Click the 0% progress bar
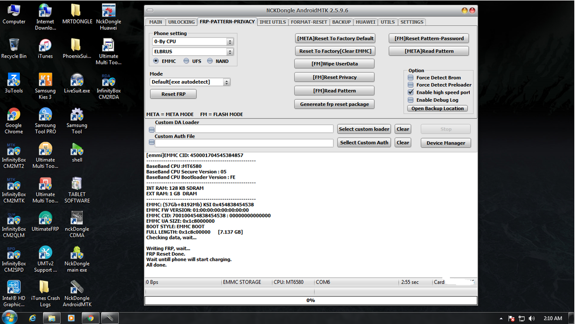Viewport: 576px width, 324px height. [310, 300]
